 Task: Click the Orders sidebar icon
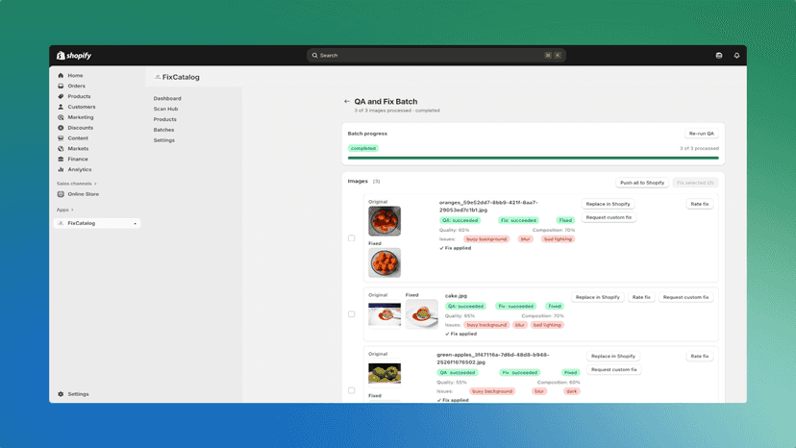tap(61, 86)
